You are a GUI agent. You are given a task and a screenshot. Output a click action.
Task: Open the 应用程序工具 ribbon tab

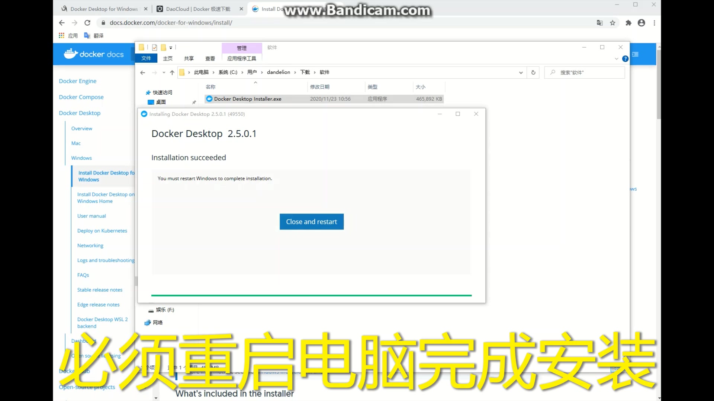242,59
